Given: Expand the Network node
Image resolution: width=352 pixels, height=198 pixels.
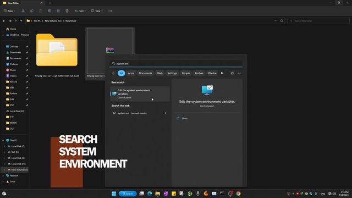Looking at the screenshot, I should point(3,175).
